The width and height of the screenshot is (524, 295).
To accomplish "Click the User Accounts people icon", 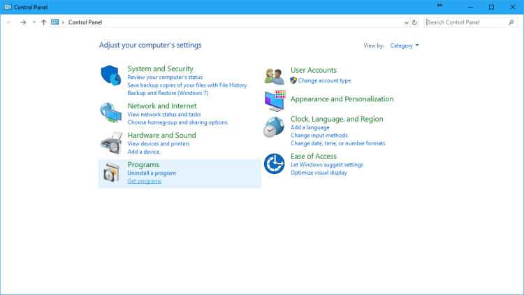I will coord(274,76).
